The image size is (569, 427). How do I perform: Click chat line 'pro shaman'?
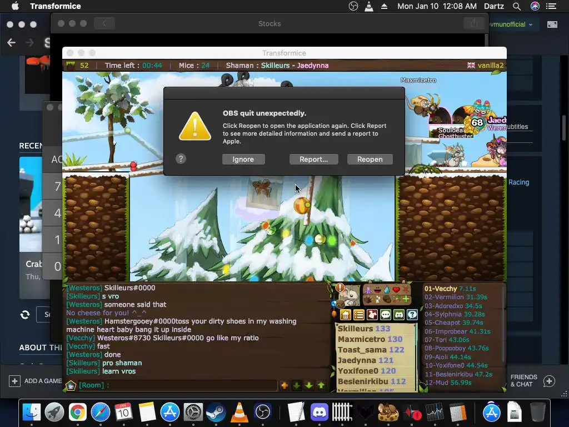122,363
